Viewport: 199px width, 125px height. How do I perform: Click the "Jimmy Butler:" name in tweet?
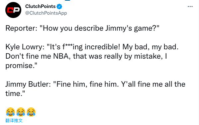coord(28,84)
